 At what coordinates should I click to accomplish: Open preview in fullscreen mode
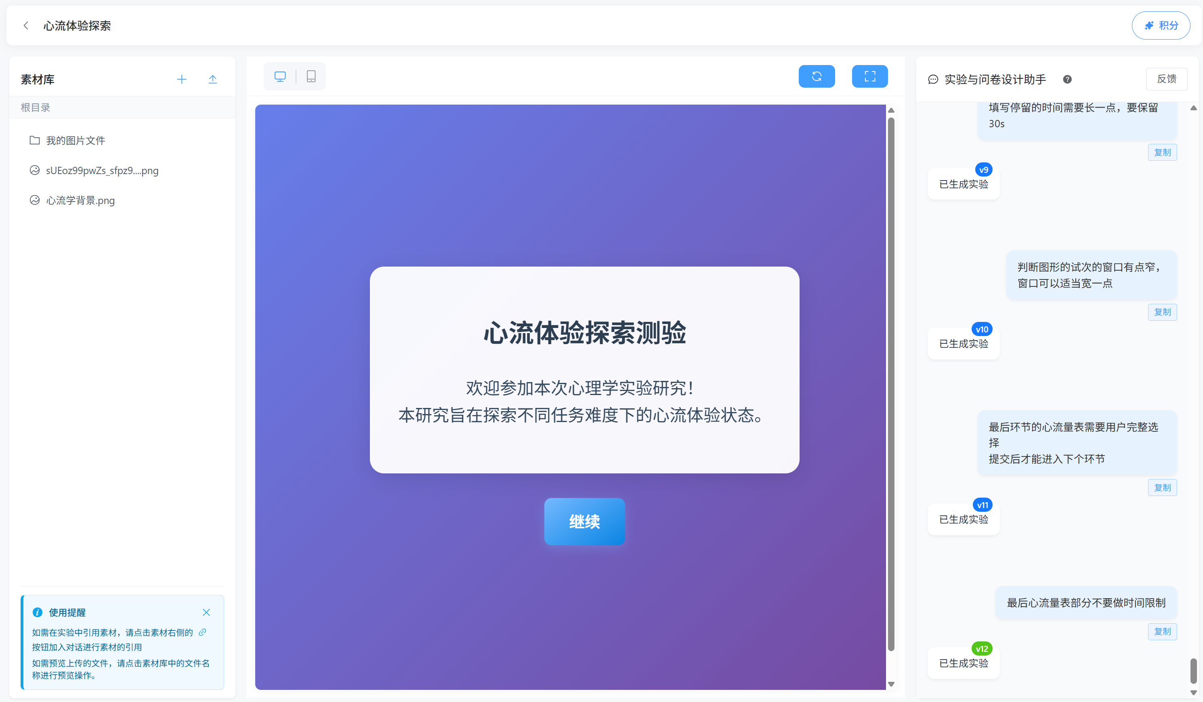click(x=870, y=76)
